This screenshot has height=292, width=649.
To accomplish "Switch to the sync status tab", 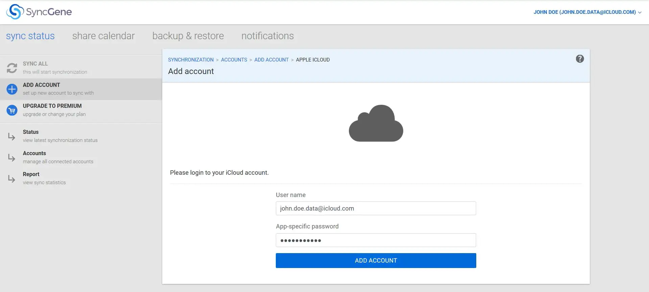I will pos(30,36).
